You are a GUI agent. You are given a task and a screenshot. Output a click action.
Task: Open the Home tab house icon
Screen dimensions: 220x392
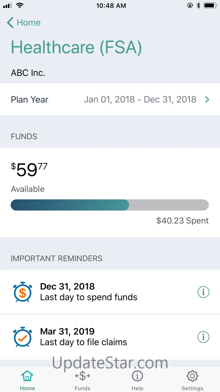click(27, 376)
